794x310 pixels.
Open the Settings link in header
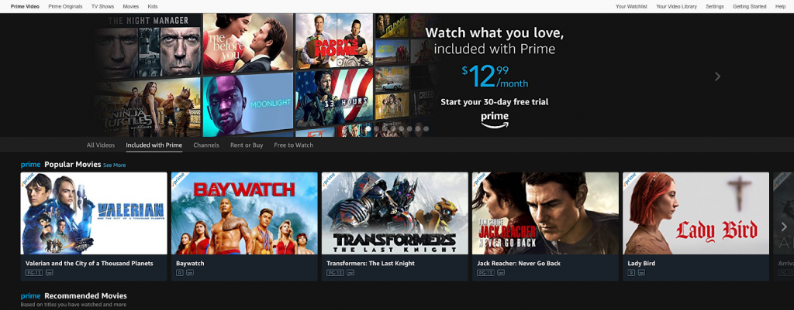[x=714, y=6]
